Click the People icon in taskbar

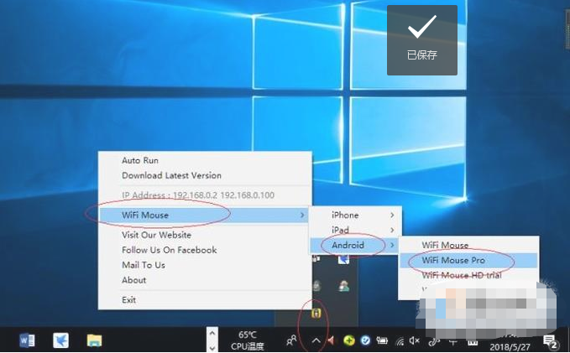(291, 340)
